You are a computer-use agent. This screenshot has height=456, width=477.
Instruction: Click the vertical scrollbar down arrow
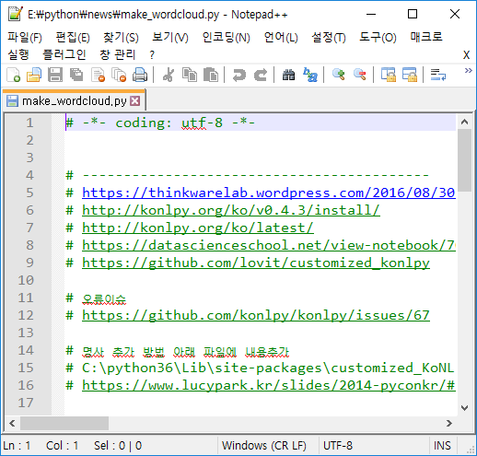coord(464,408)
